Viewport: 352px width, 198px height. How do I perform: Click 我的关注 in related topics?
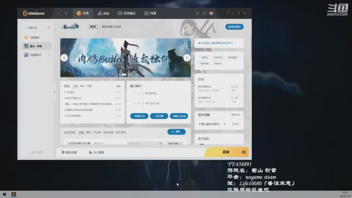point(235,115)
